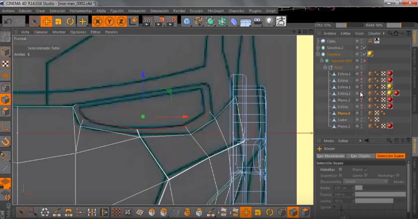
Task: Activate the Scale tool in top toolbar
Action: pyautogui.click(x=58, y=21)
